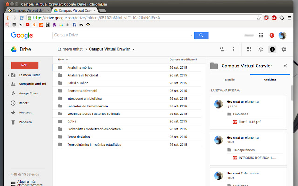Bookmark this page with the star
Image resolution: width=298 pixels, height=186 pixels.
point(259,18)
